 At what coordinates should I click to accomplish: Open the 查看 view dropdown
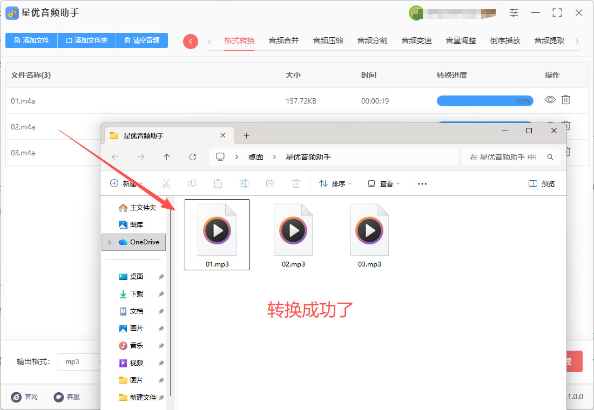pos(384,183)
